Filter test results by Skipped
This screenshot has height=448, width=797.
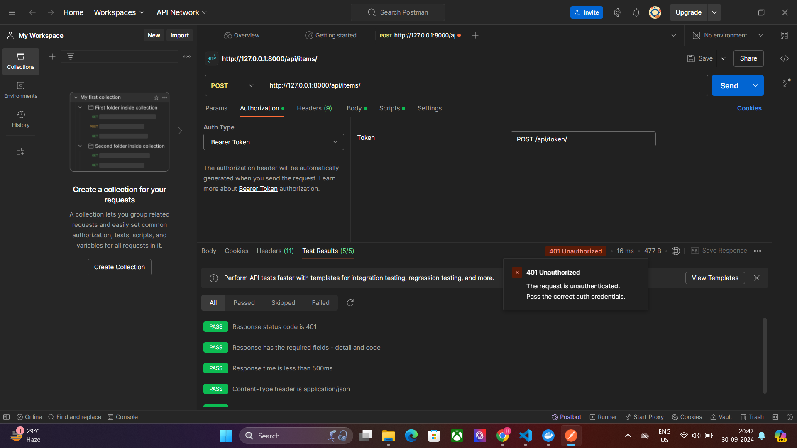(x=283, y=303)
